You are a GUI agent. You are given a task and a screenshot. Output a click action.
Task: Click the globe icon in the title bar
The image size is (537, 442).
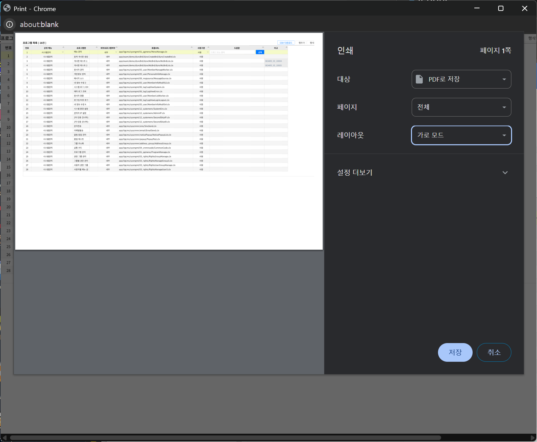point(7,8)
